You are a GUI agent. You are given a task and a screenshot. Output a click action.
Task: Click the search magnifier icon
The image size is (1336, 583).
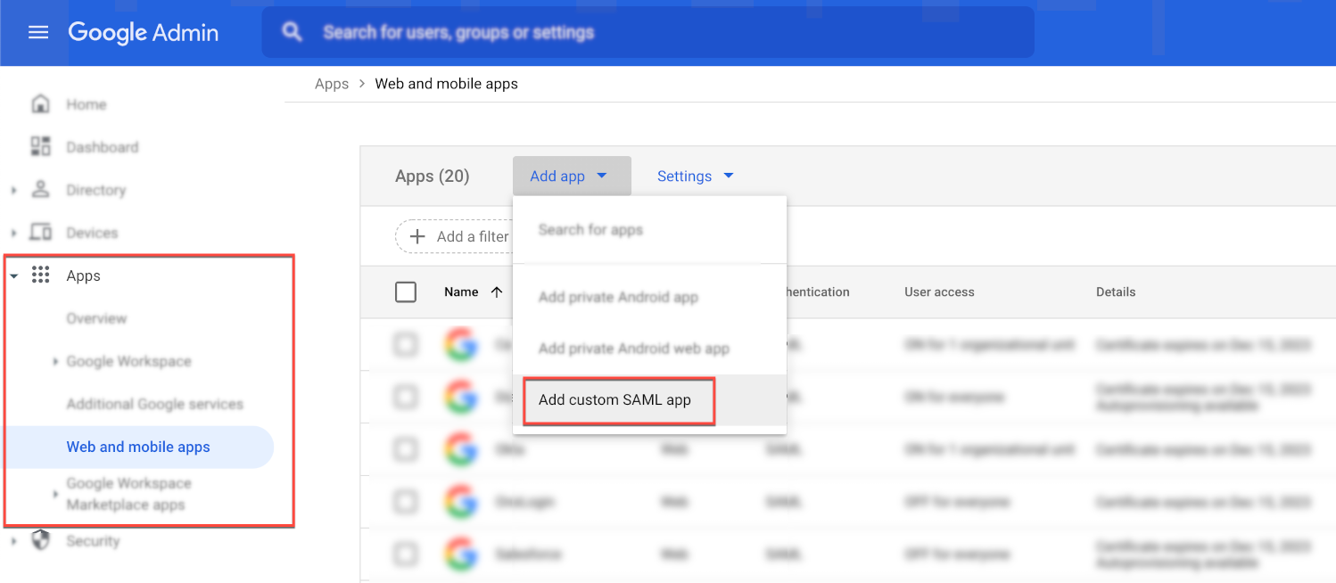(x=292, y=32)
